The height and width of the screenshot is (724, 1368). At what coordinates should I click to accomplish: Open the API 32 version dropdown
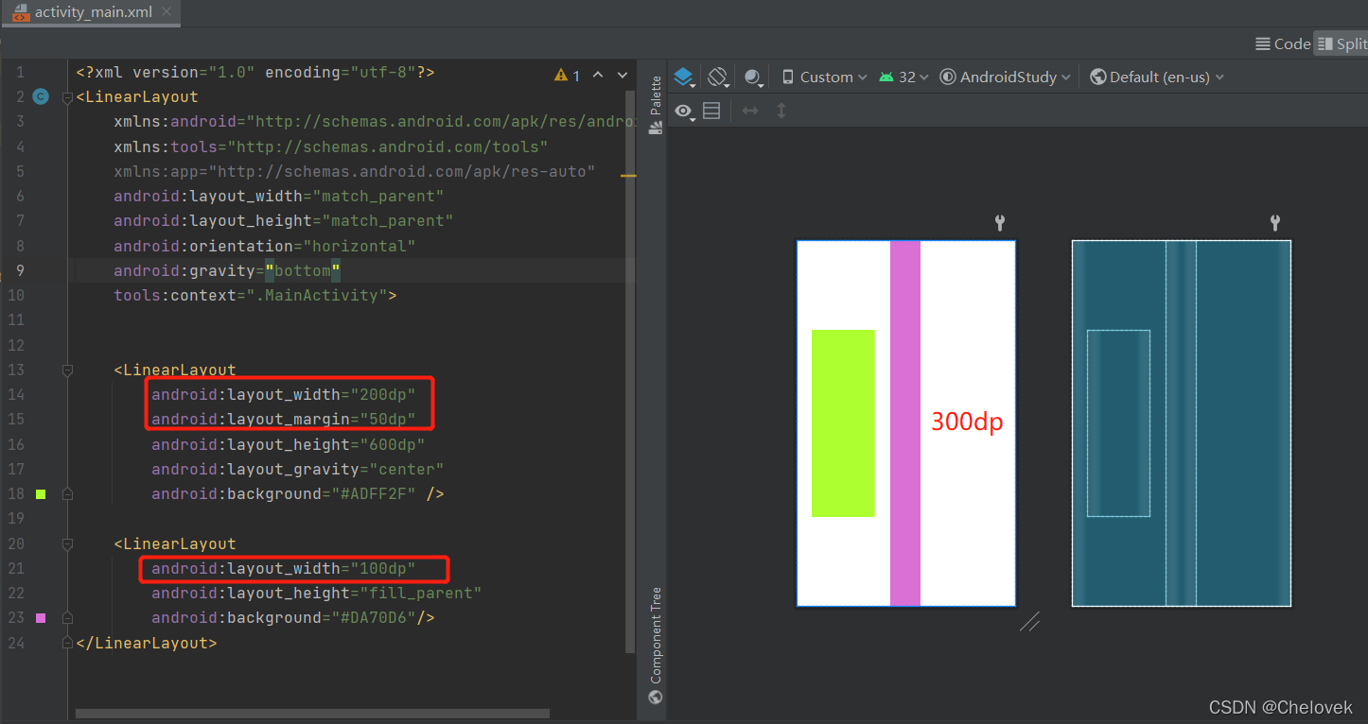click(x=903, y=78)
